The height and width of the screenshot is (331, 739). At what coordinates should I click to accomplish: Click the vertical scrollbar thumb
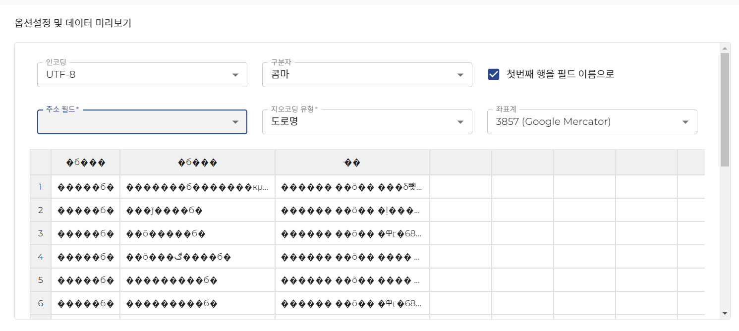(x=725, y=109)
